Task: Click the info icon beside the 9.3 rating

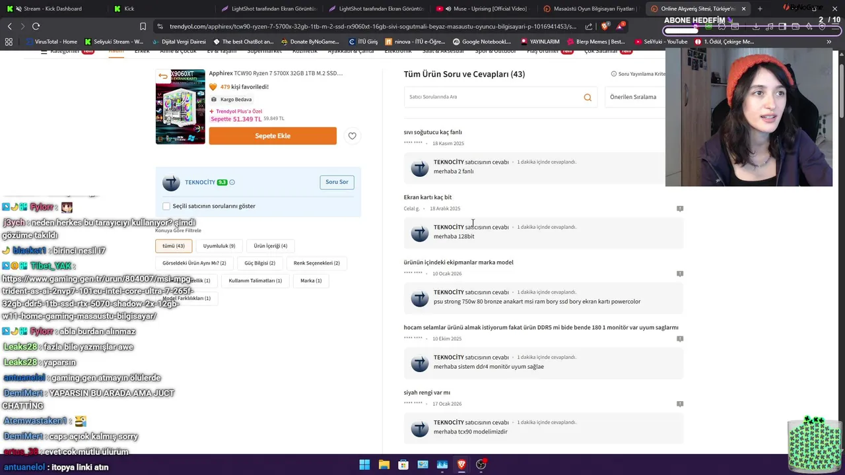Action: 232,182
